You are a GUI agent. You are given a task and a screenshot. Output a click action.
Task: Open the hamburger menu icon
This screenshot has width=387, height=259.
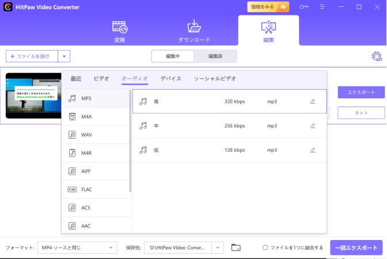[322, 7]
